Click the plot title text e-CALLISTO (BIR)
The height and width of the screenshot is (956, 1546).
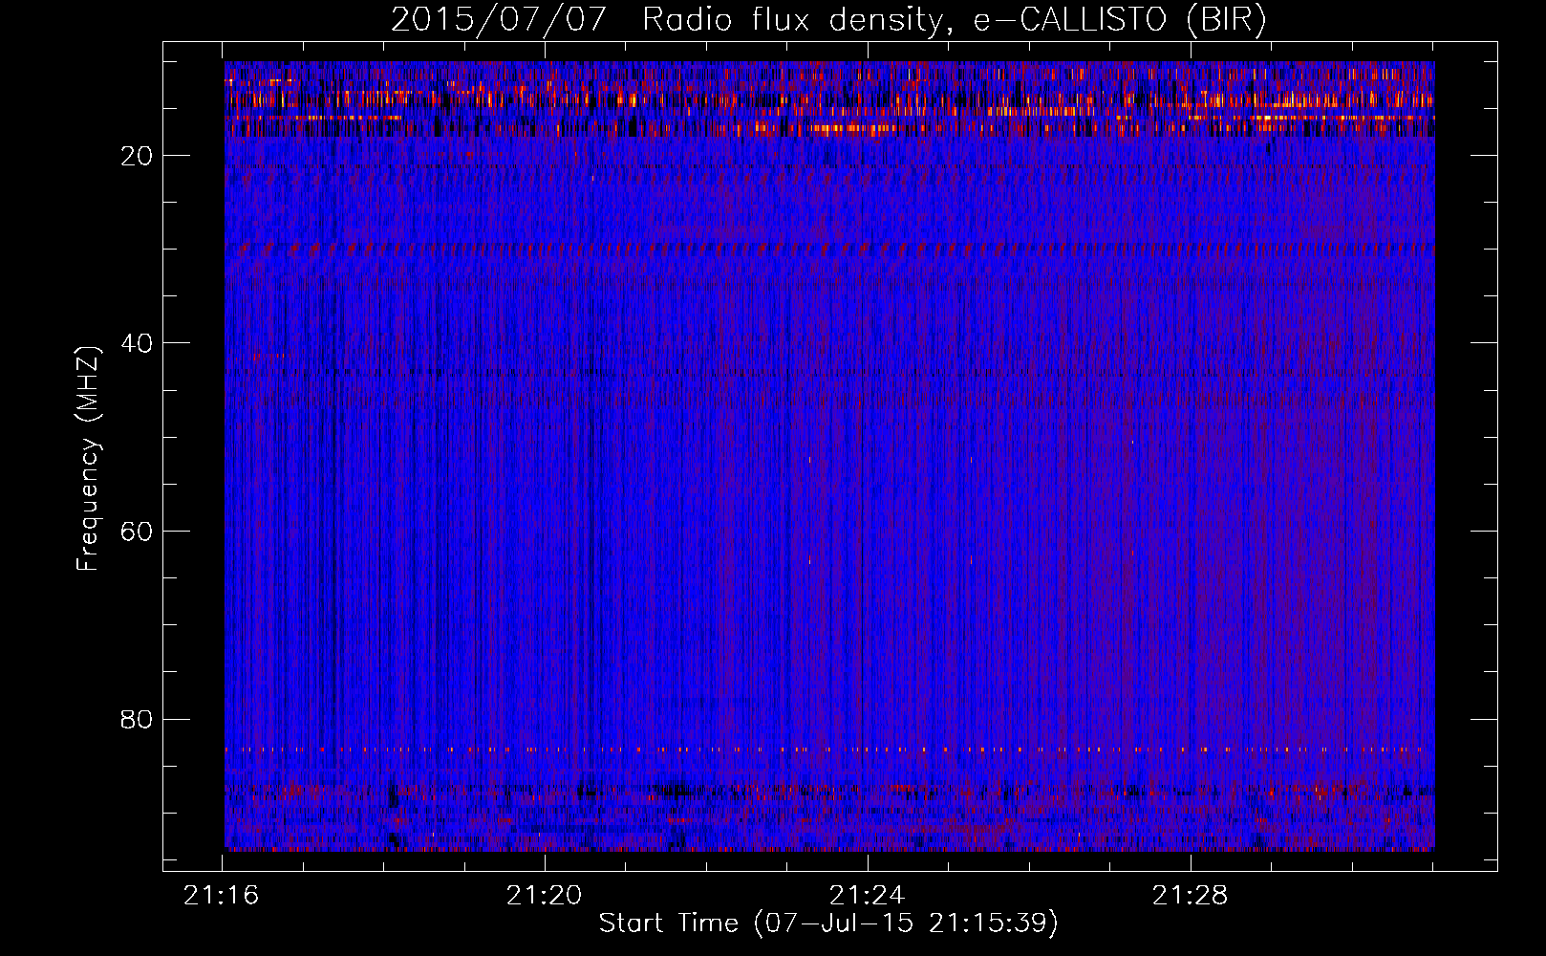click(1120, 20)
